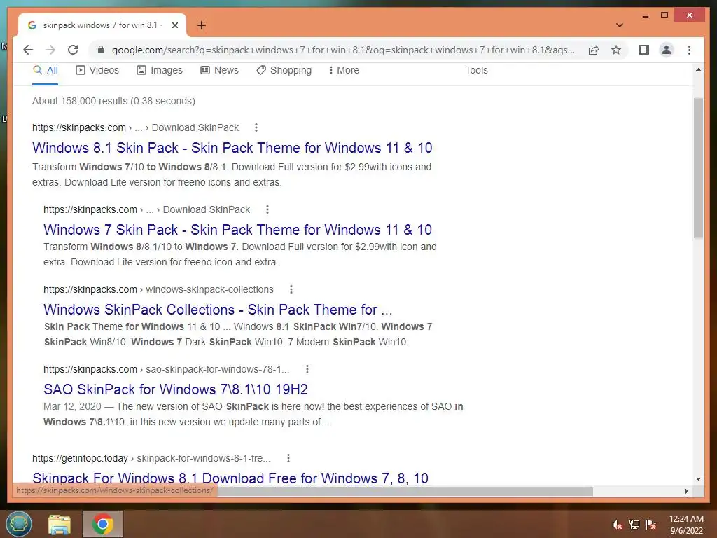This screenshot has height=538, width=717.
Task: Close the skinpack search tab
Action: point(174,25)
